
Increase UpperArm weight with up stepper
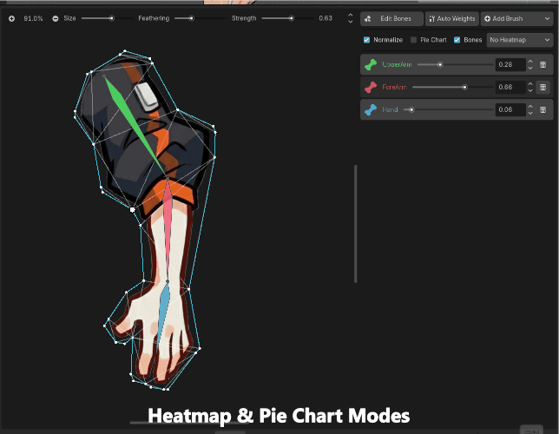[x=530, y=62]
